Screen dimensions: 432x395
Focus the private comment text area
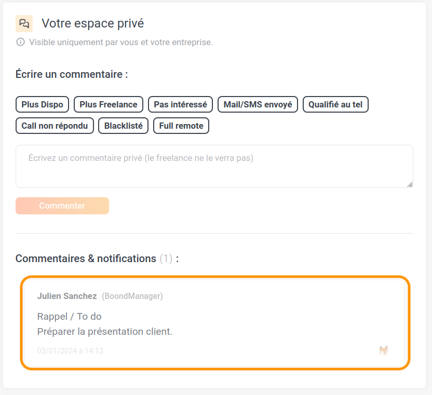214,166
